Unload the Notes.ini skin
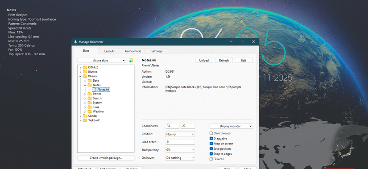Image resolution: width=368 pixels, height=169 pixels. click(x=204, y=60)
